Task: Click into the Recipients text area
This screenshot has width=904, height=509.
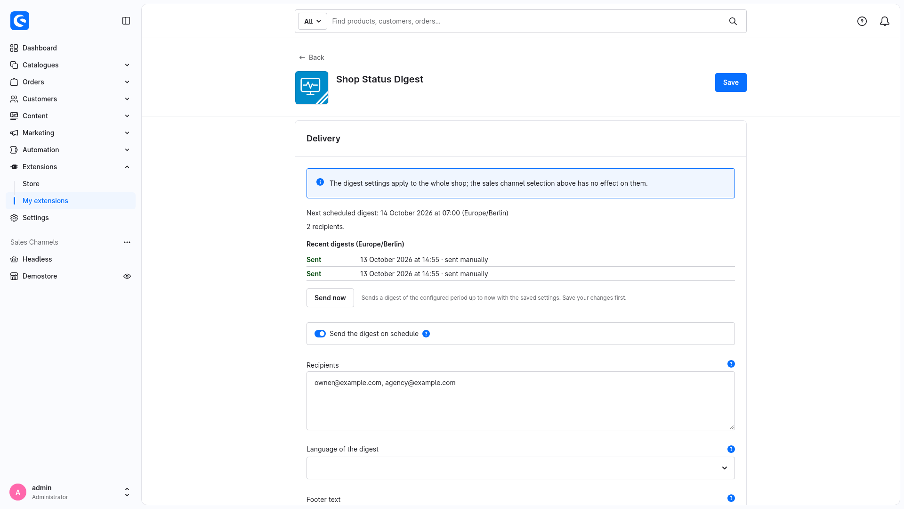Action: [520, 401]
